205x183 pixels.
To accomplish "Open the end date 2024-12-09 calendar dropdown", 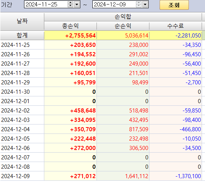I will coord(145,4).
